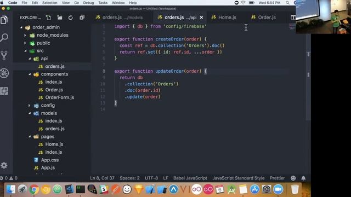Create a new folder in Explorer
The height and width of the screenshot is (197, 351).
coord(60,18)
